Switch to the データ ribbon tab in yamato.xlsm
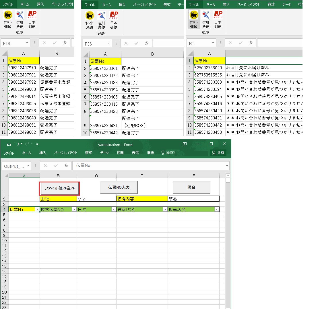The height and width of the screenshot is (309, 320). tap(104, 153)
